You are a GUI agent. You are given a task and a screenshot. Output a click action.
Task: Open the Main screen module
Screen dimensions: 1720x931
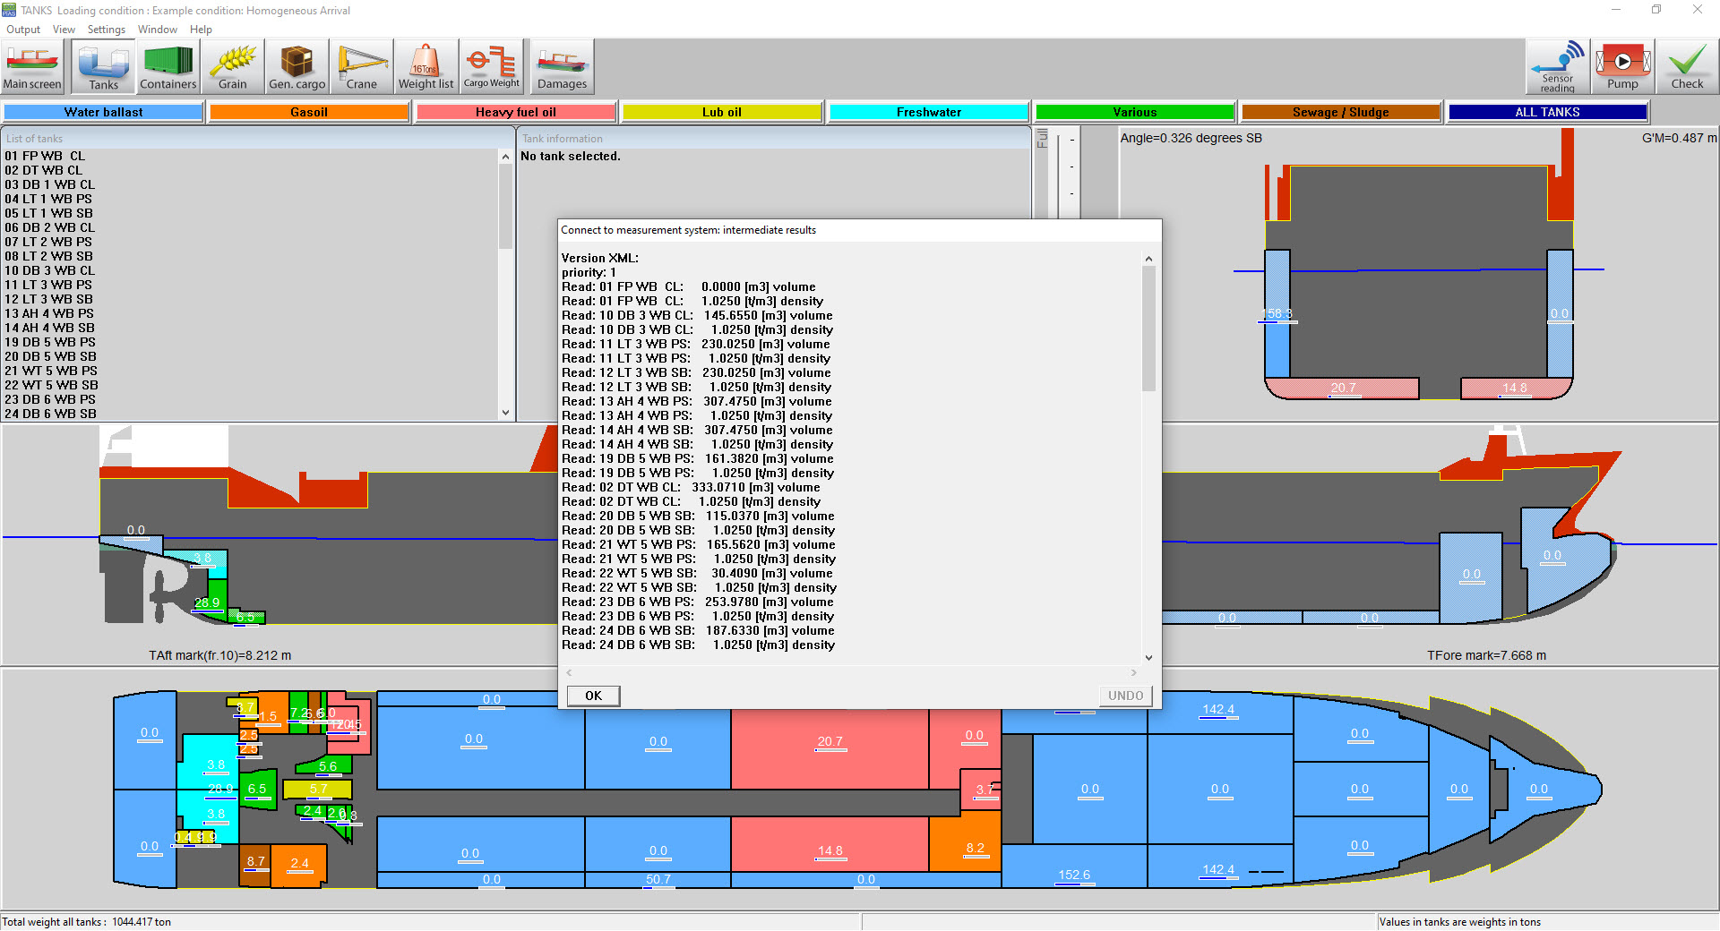(x=32, y=67)
